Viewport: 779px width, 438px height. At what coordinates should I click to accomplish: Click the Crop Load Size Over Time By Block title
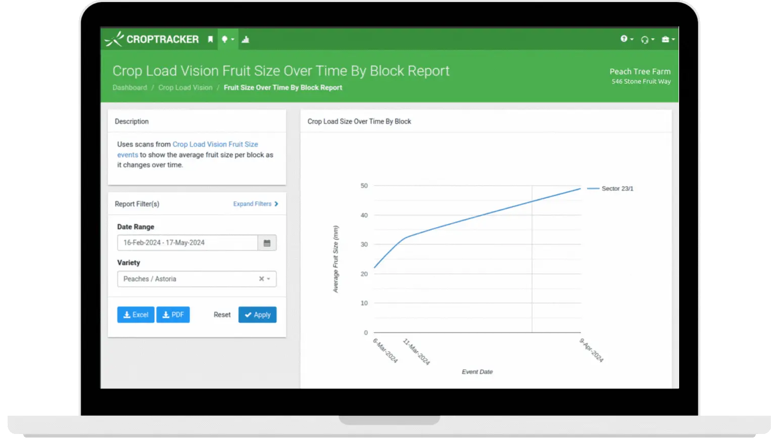tap(359, 122)
